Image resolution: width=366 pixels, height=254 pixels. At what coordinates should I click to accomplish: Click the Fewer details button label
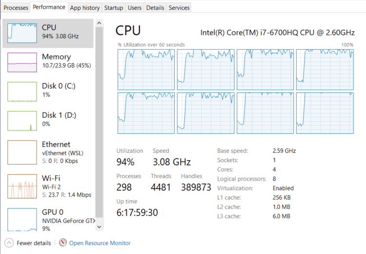point(34,243)
